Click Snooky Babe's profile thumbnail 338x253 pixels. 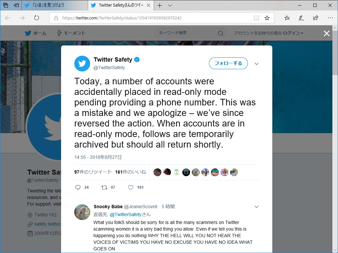coord(82,212)
